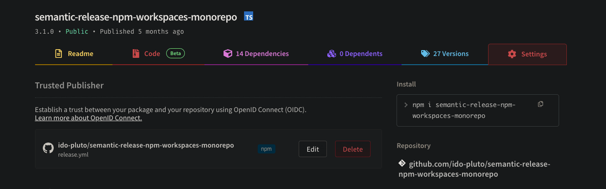Click the TypeScript TS badge icon
This screenshot has width=606, height=189.
tap(249, 17)
